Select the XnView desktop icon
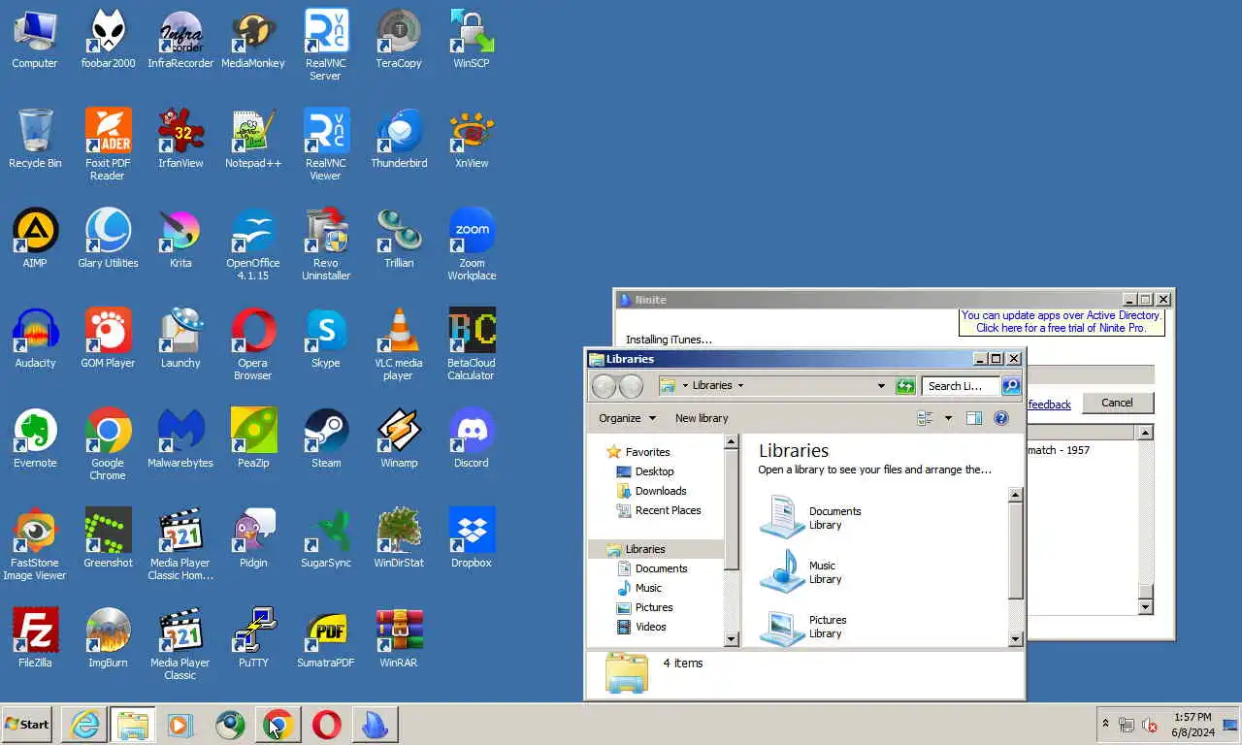Viewport: 1242px width, 745px height. pos(472,140)
